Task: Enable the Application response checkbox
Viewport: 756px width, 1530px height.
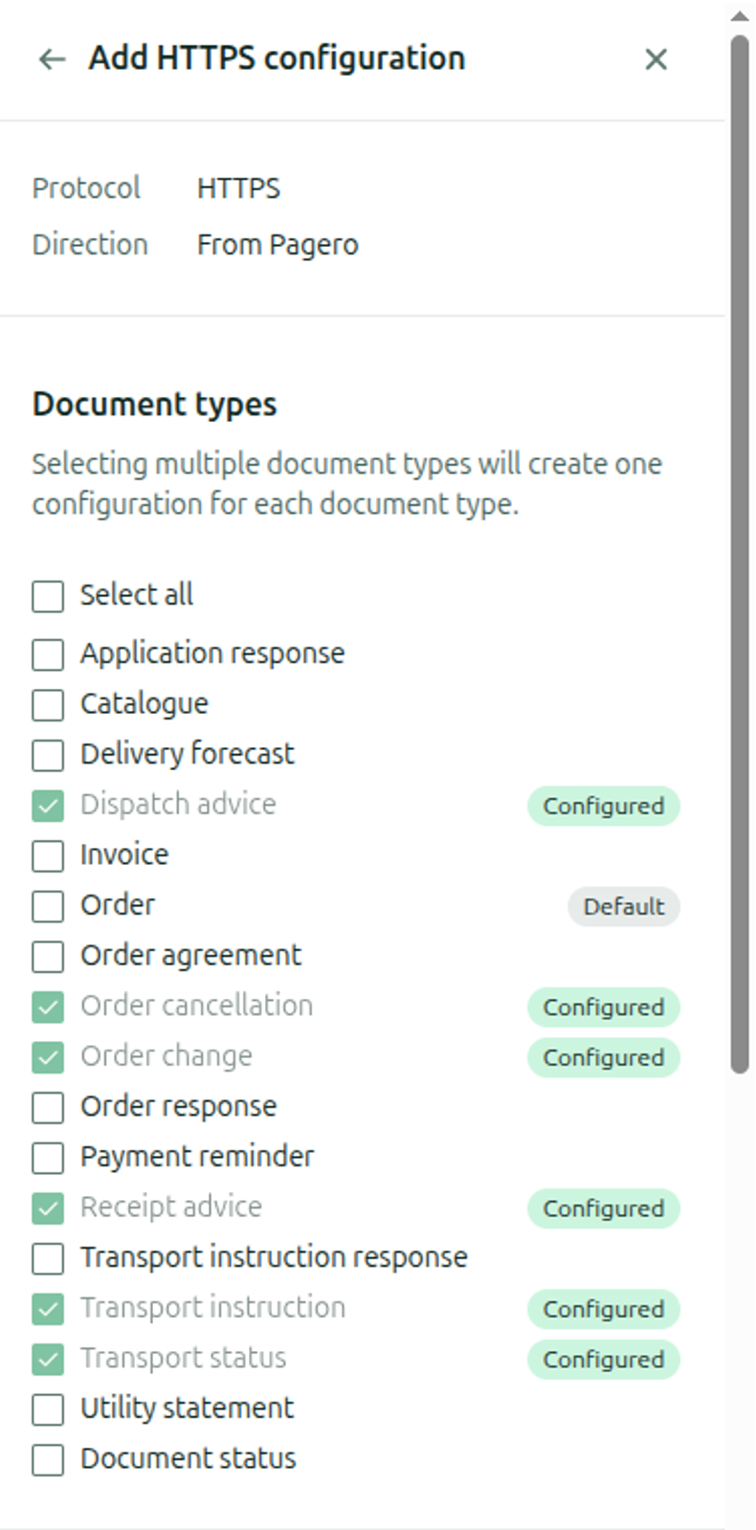Action: point(48,654)
